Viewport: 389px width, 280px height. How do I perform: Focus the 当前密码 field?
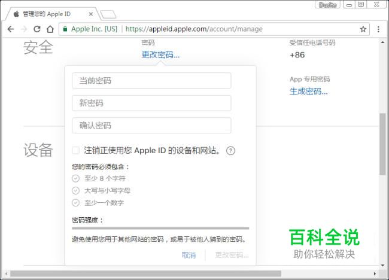(x=151, y=81)
